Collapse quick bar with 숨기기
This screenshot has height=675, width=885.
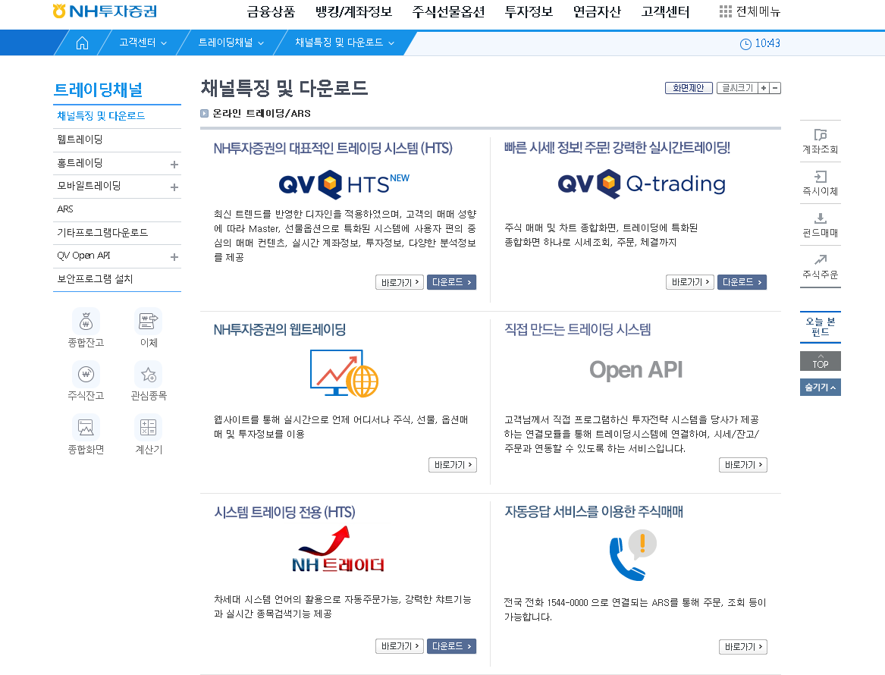point(820,387)
